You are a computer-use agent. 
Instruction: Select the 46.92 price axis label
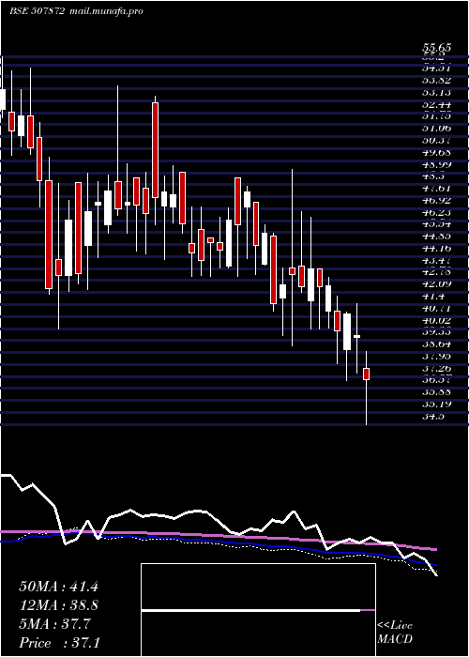coord(436,200)
